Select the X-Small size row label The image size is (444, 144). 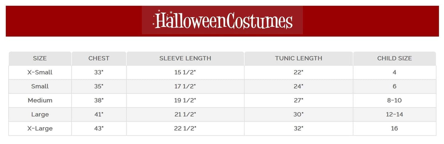pos(40,72)
